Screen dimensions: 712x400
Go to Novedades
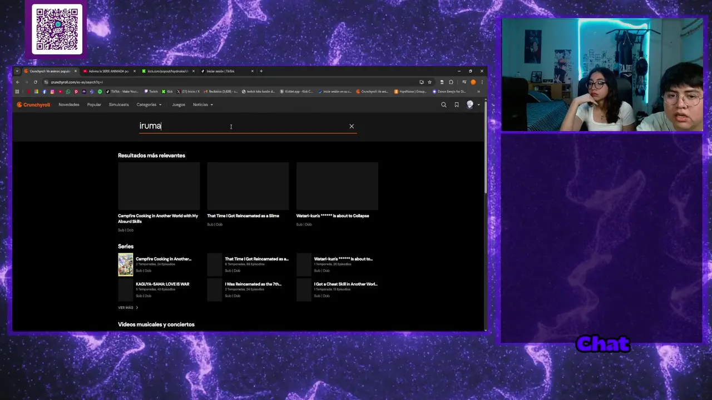(69, 104)
